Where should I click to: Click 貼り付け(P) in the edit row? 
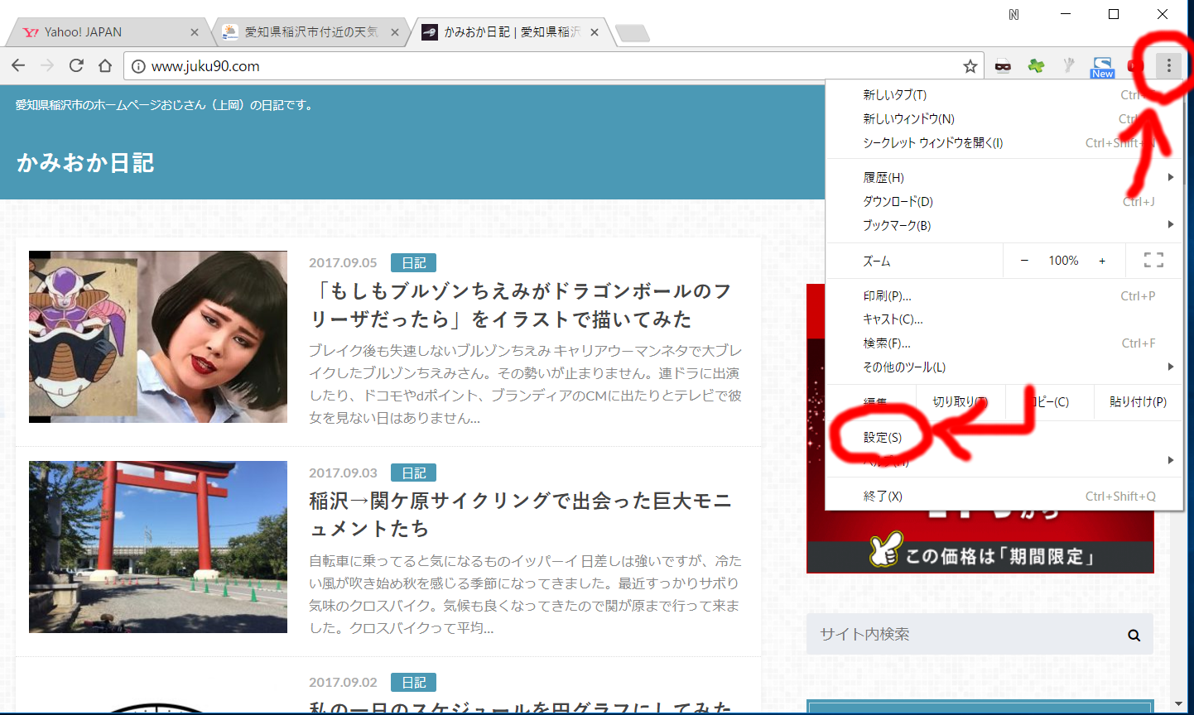1138,401
